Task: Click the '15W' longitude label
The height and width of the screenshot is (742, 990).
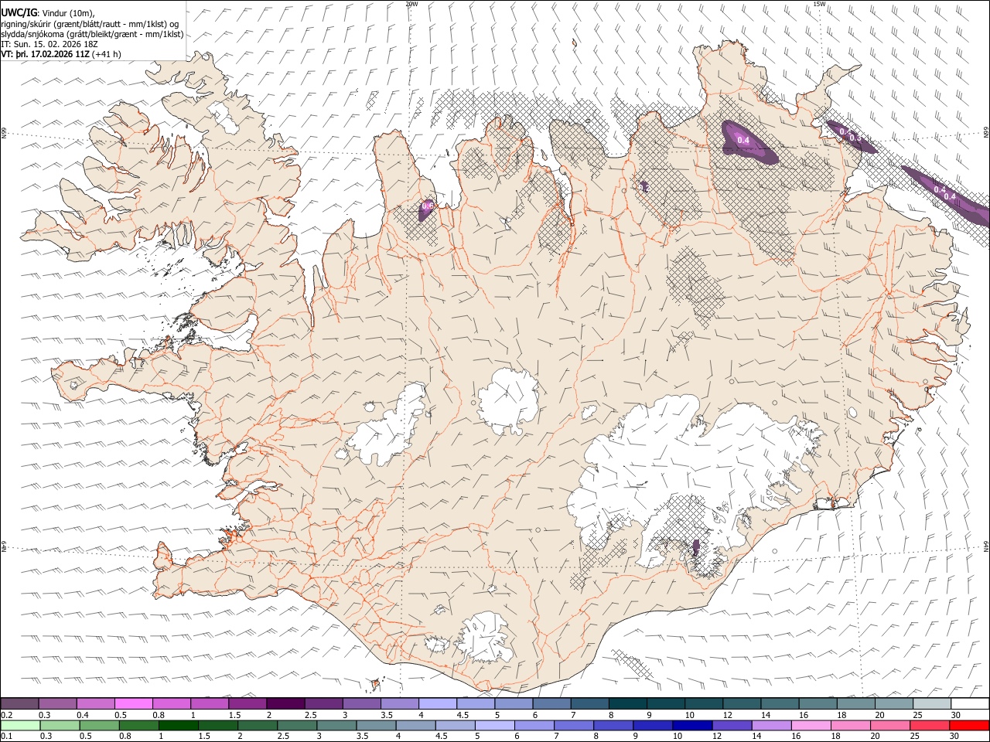Action: coord(819,4)
